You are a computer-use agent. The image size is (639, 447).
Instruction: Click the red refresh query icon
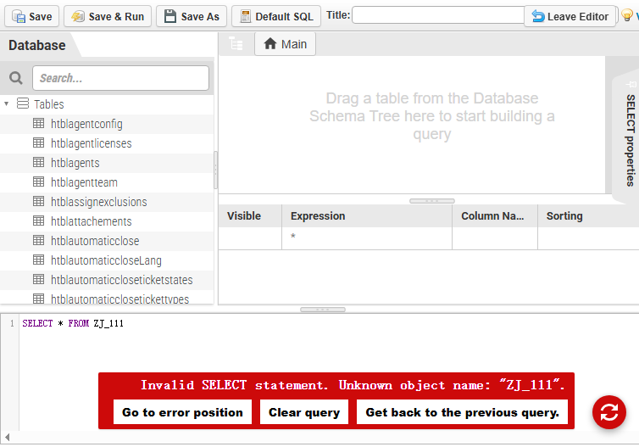(x=608, y=412)
